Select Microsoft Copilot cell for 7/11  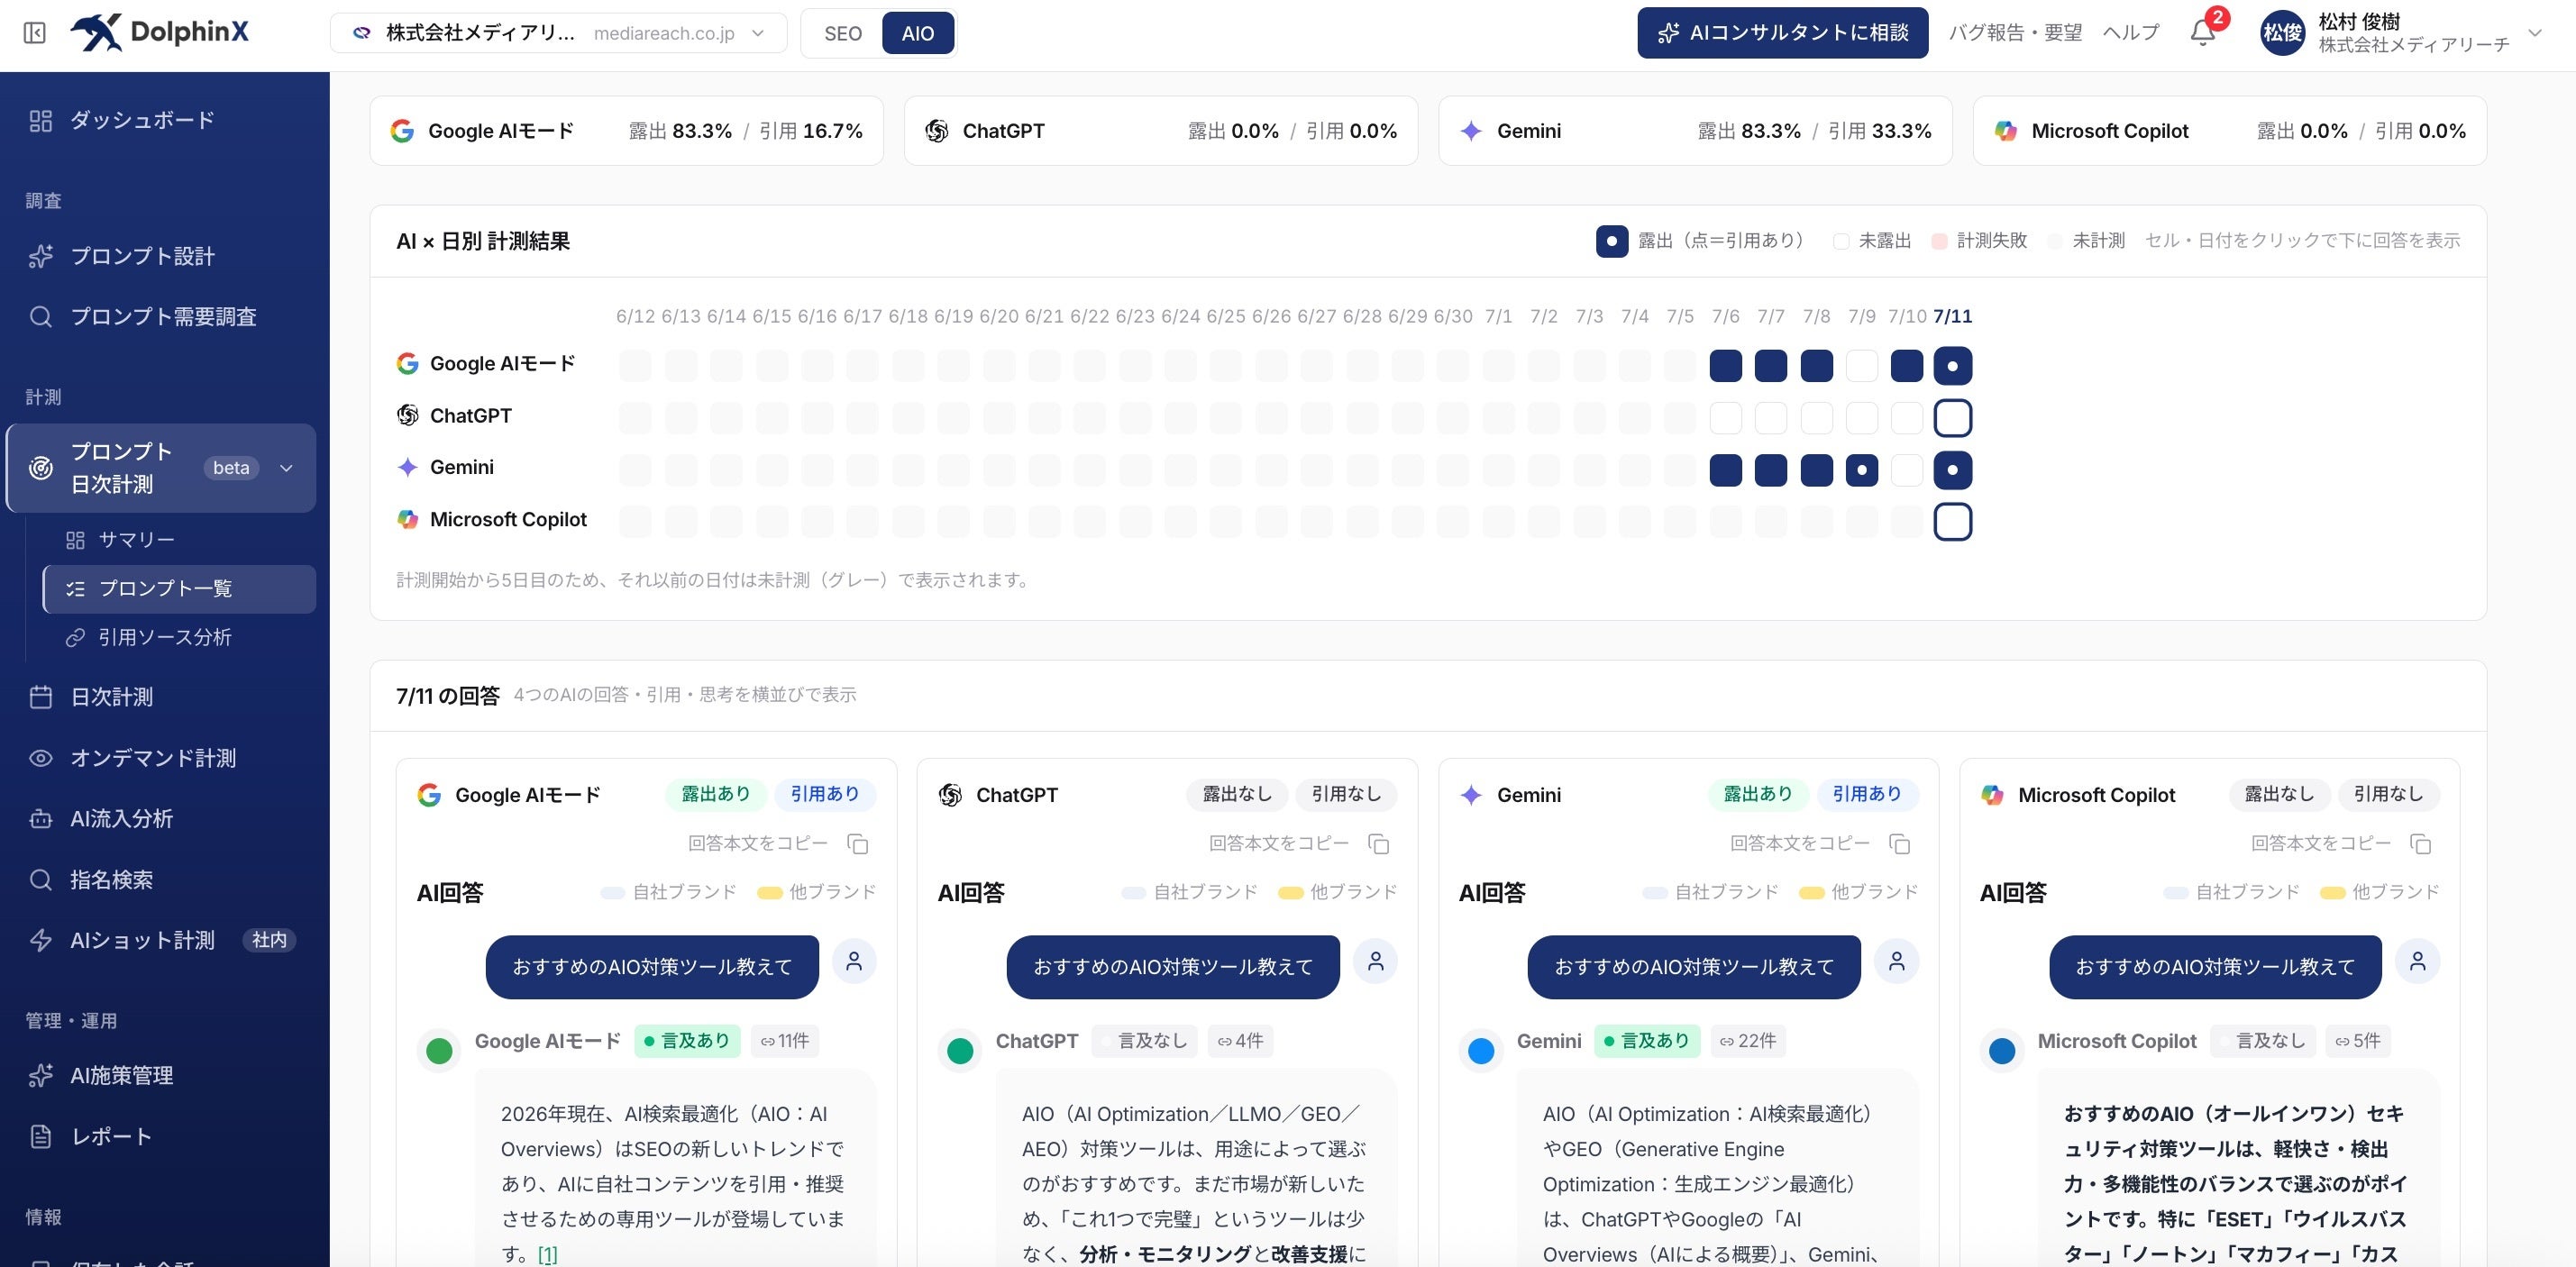1952,522
